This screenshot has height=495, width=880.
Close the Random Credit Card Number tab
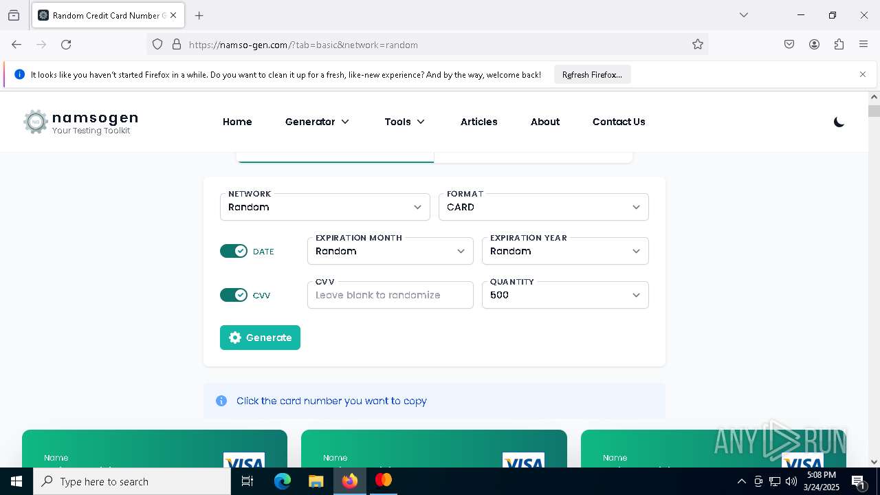click(x=173, y=15)
